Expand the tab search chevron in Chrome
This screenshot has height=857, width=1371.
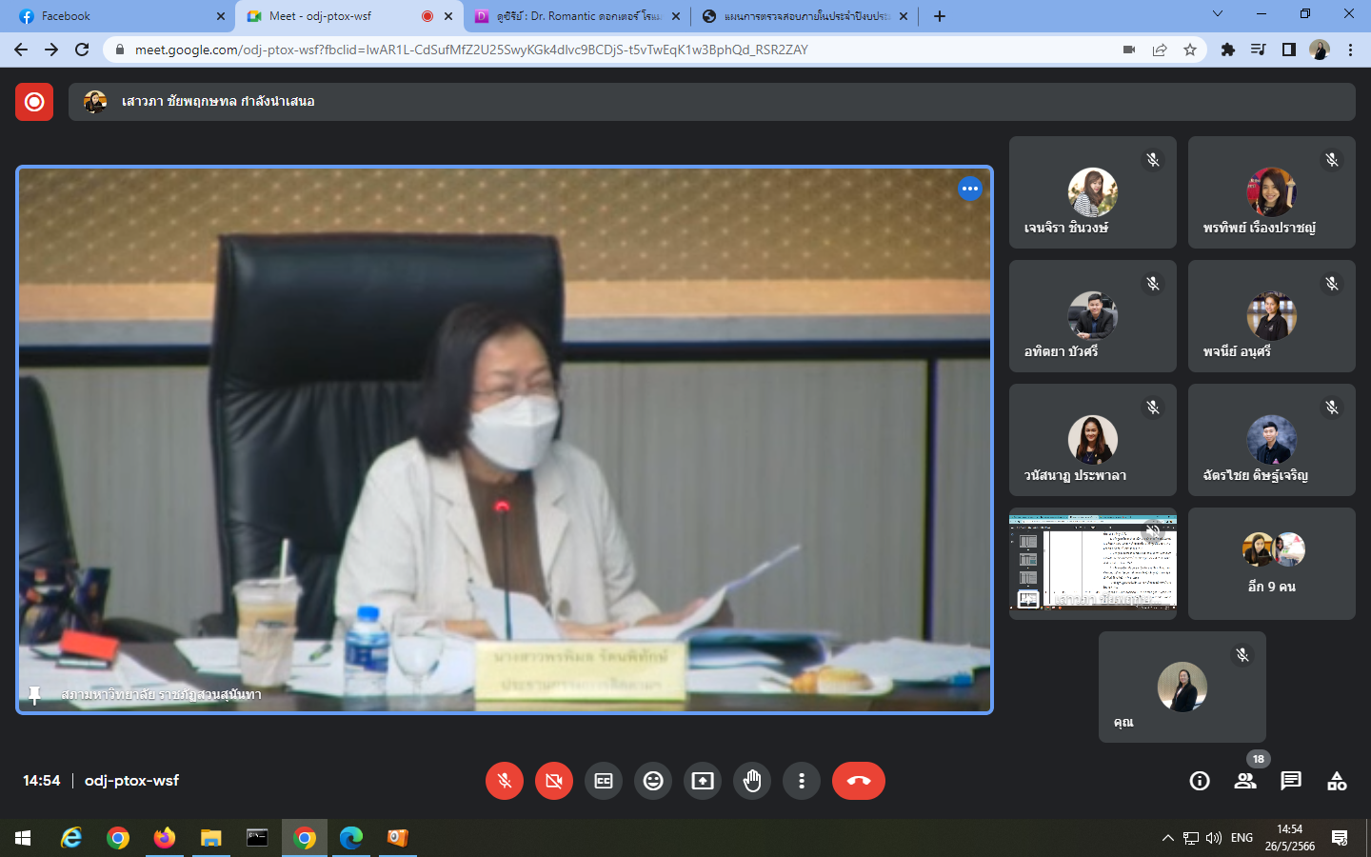click(x=1217, y=14)
